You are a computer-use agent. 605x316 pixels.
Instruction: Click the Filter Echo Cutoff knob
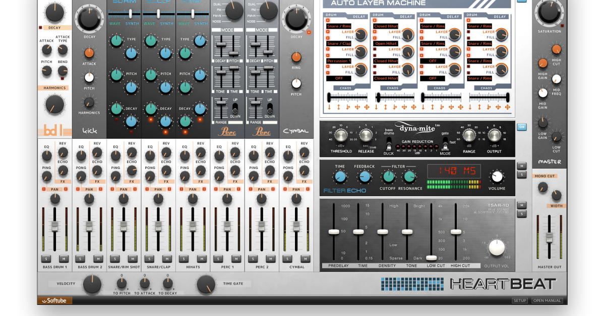pos(388,177)
